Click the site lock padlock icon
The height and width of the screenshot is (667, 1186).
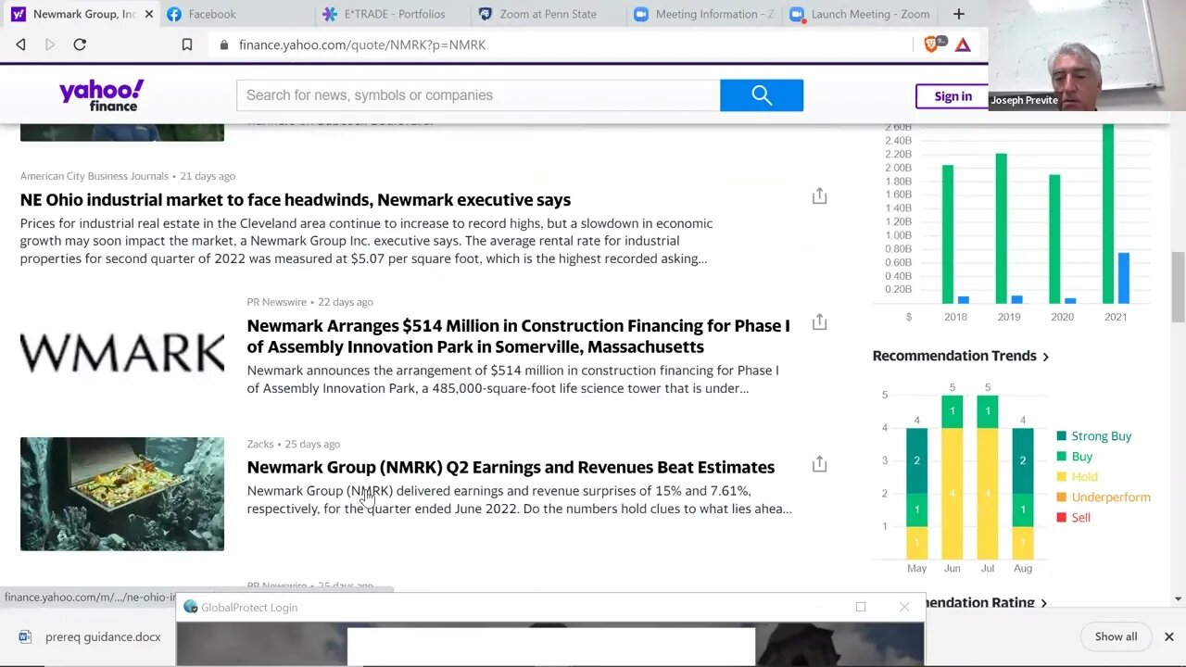click(x=223, y=44)
